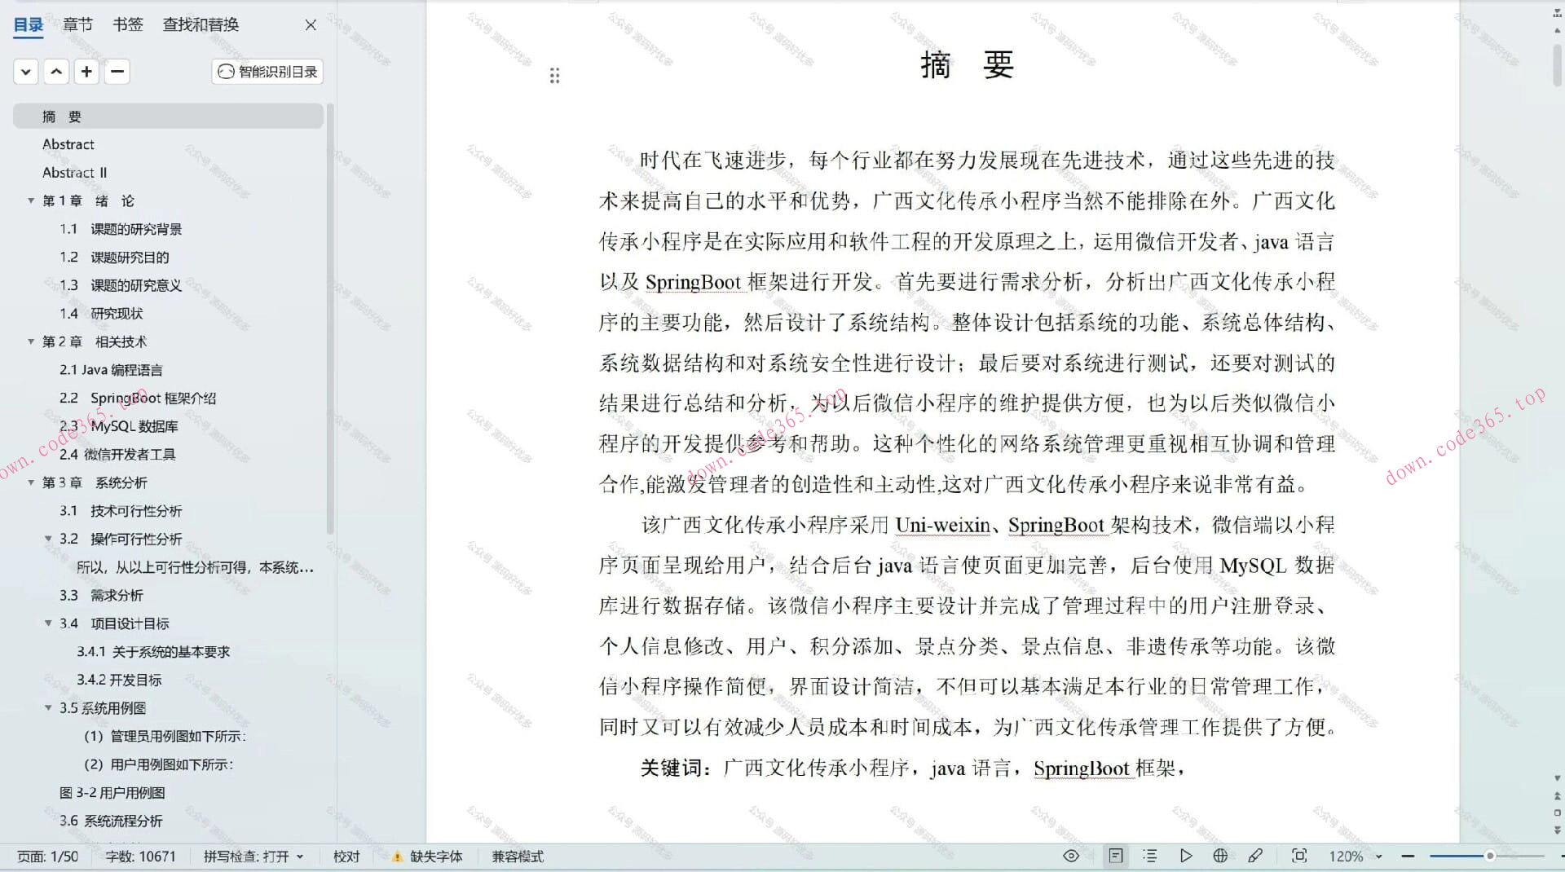Viewport: 1565px width, 872px height.
Task: Collapse the 第2章 相关技术 chapter
Action: 31,341
